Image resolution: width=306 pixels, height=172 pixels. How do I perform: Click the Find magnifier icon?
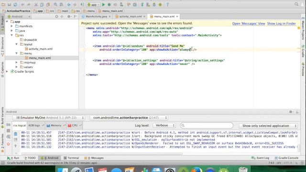(55, 4)
